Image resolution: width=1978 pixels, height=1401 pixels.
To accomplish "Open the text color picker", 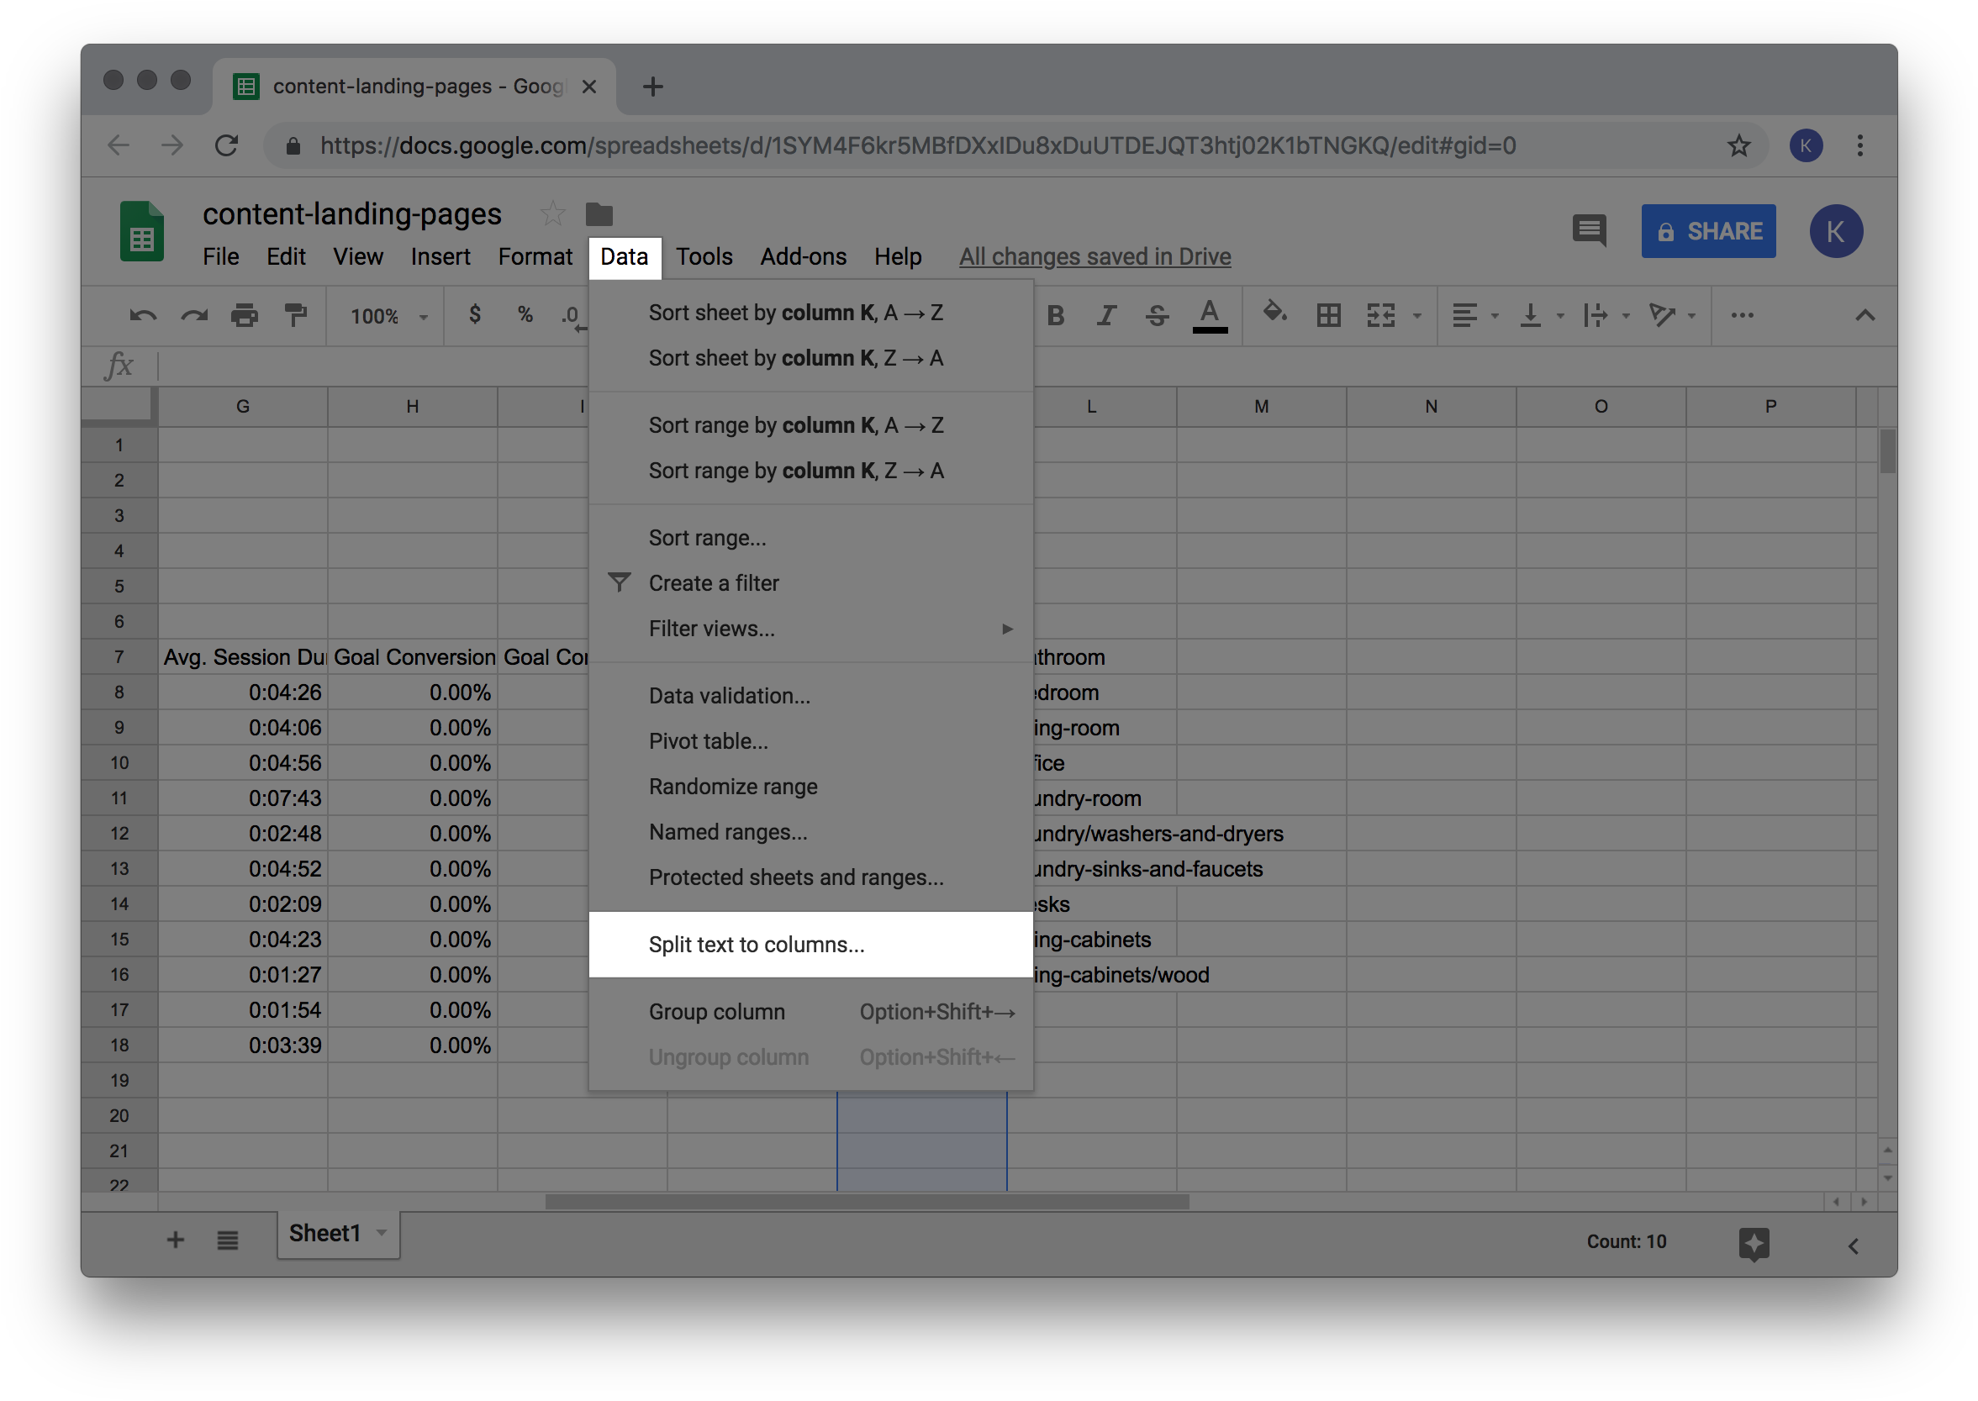I will pyautogui.click(x=1210, y=316).
